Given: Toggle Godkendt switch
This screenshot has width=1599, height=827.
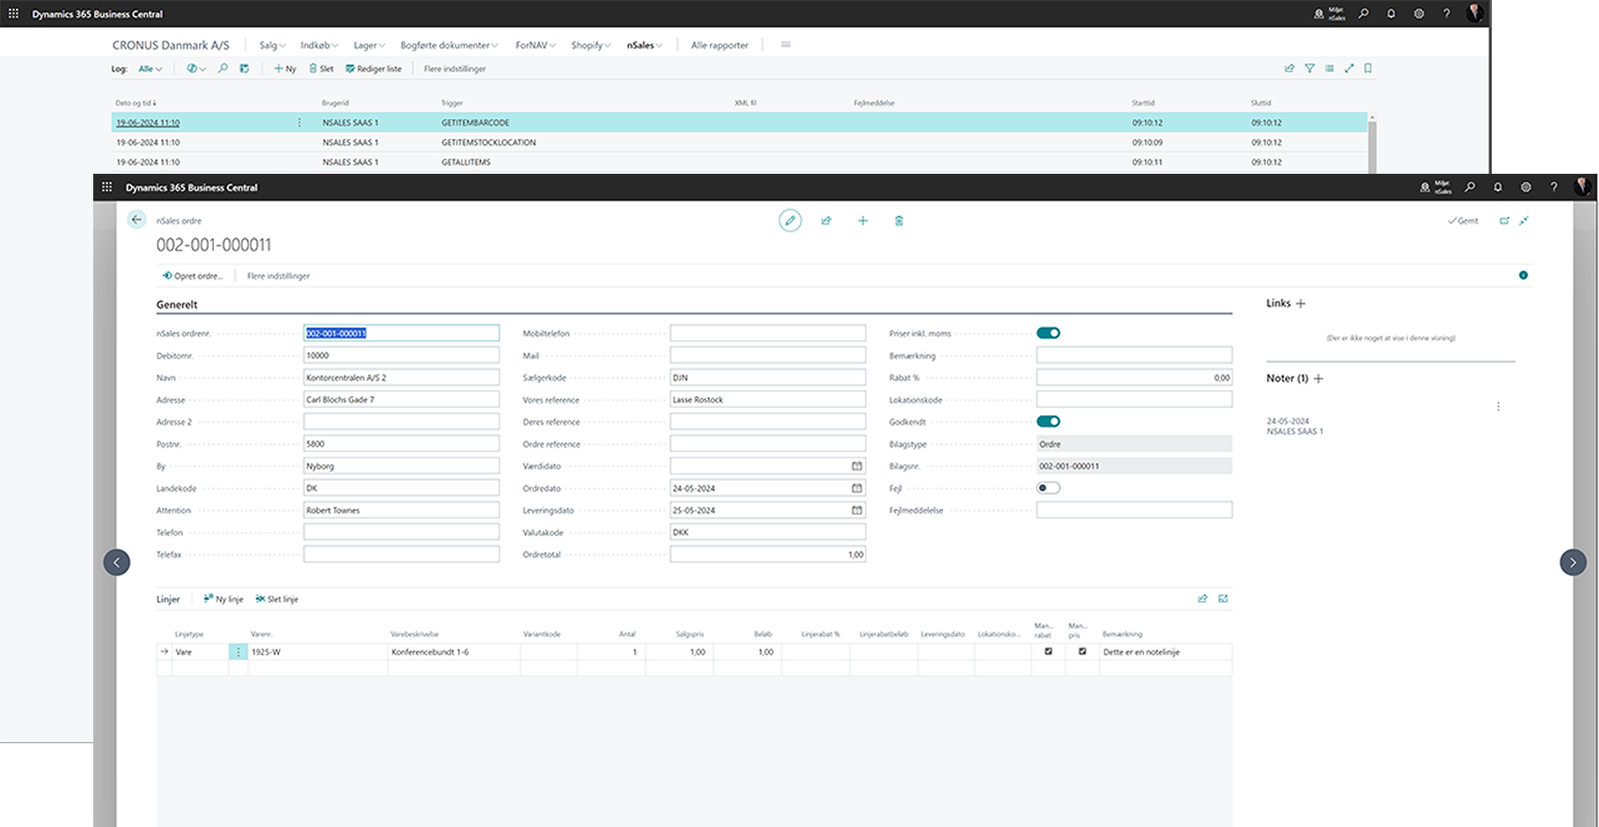Looking at the screenshot, I should tap(1049, 421).
